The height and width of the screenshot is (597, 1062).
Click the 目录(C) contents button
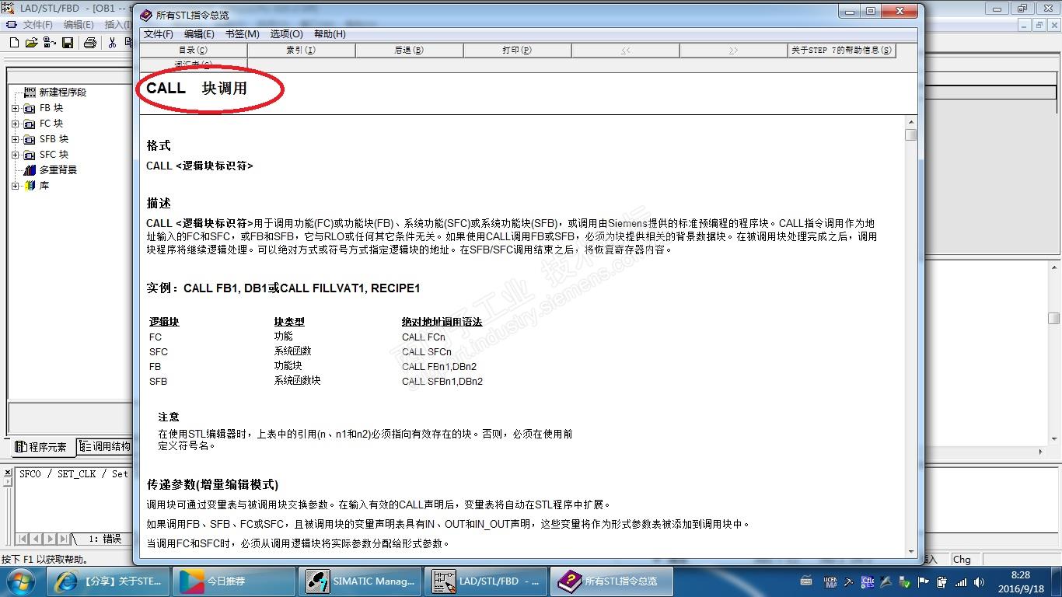click(194, 51)
